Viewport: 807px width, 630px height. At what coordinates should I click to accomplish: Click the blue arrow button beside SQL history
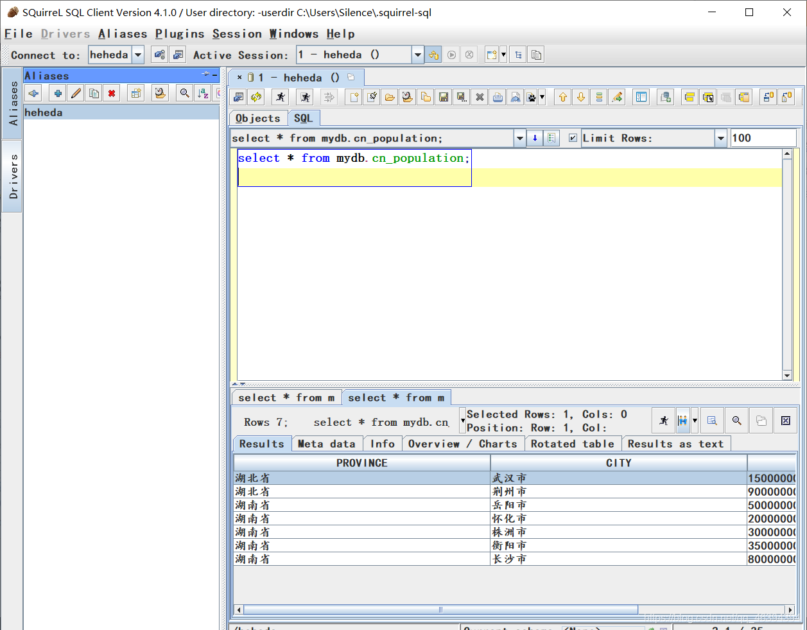click(x=535, y=138)
